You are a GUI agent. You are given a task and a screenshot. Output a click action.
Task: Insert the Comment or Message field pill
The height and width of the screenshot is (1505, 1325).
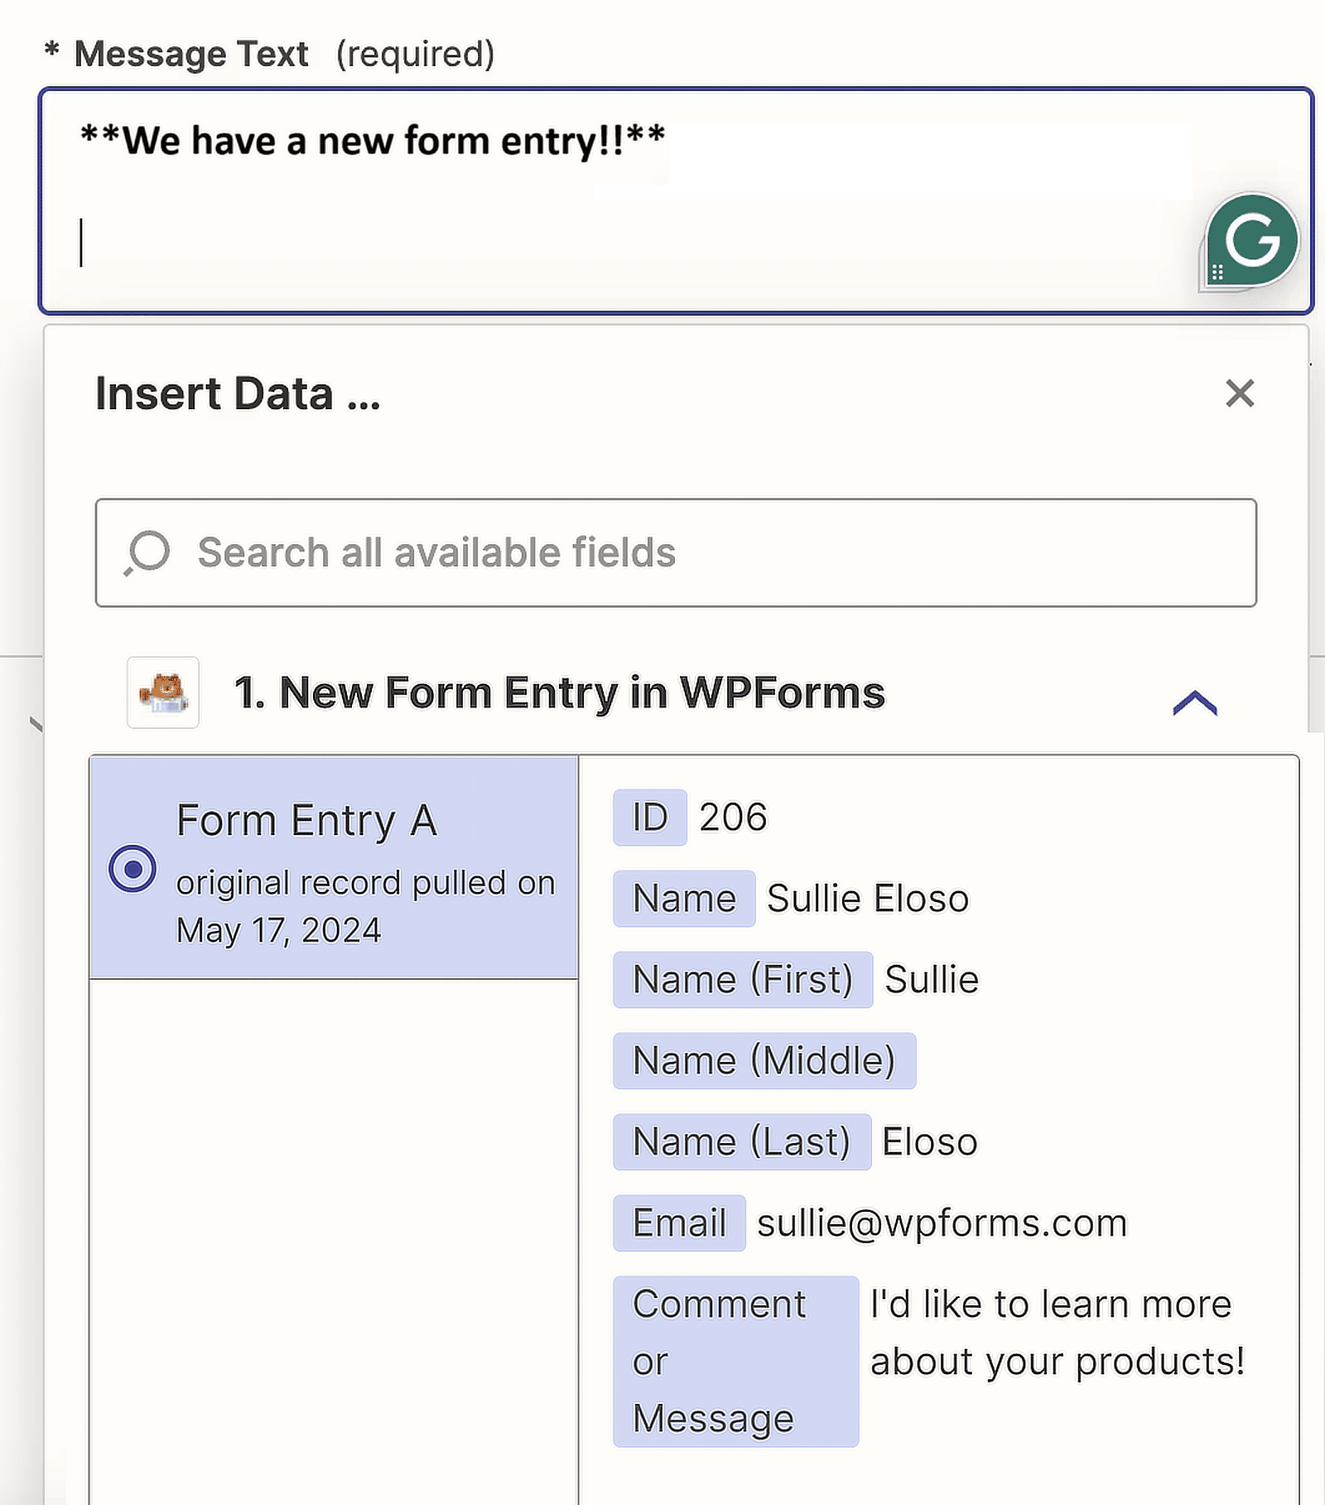(x=735, y=1362)
